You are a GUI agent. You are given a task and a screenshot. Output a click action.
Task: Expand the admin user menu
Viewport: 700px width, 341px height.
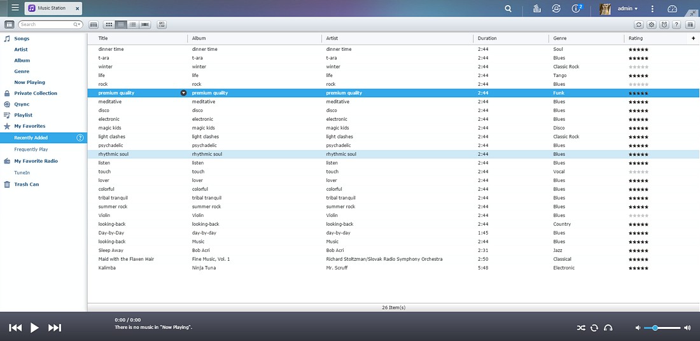[627, 8]
